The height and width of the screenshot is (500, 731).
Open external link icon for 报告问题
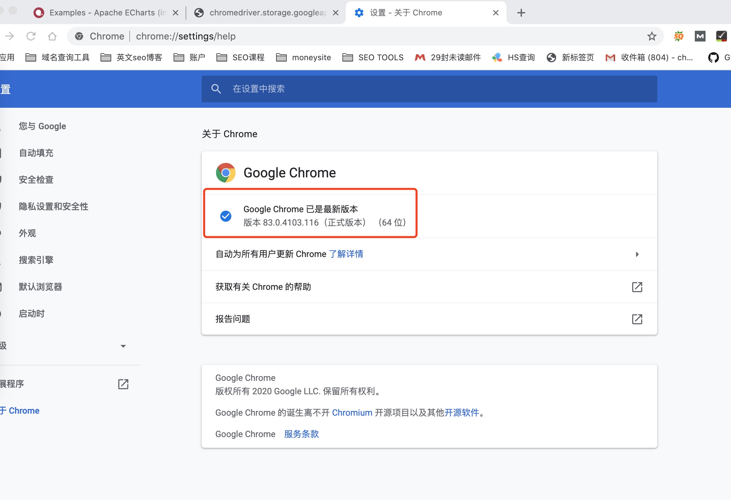pyautogui.click(x=637, y=319)
